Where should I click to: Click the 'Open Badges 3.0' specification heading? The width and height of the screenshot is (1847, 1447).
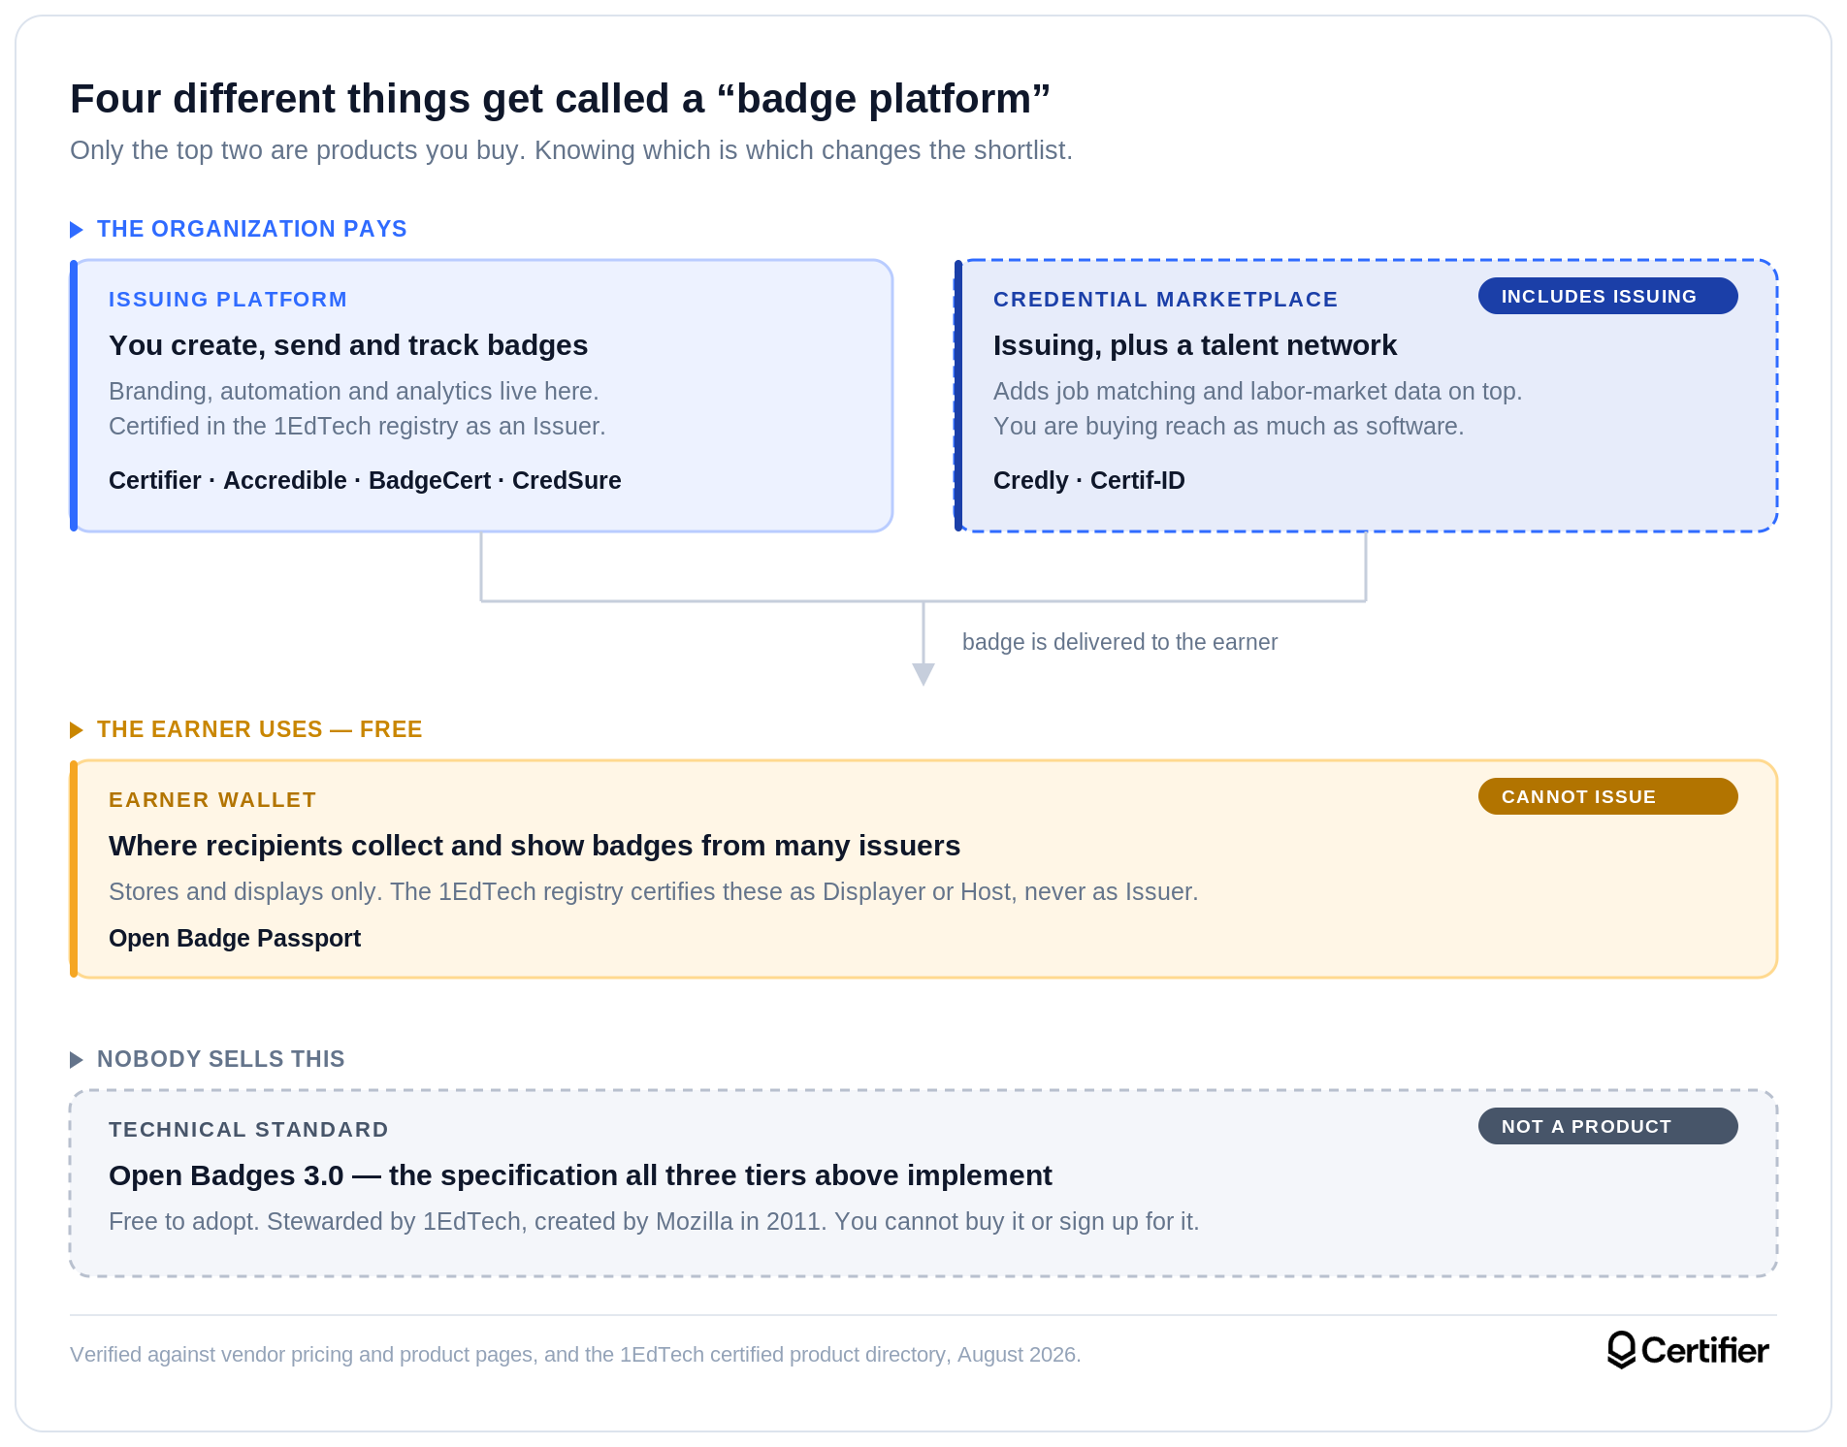(x=580, y=1175)
